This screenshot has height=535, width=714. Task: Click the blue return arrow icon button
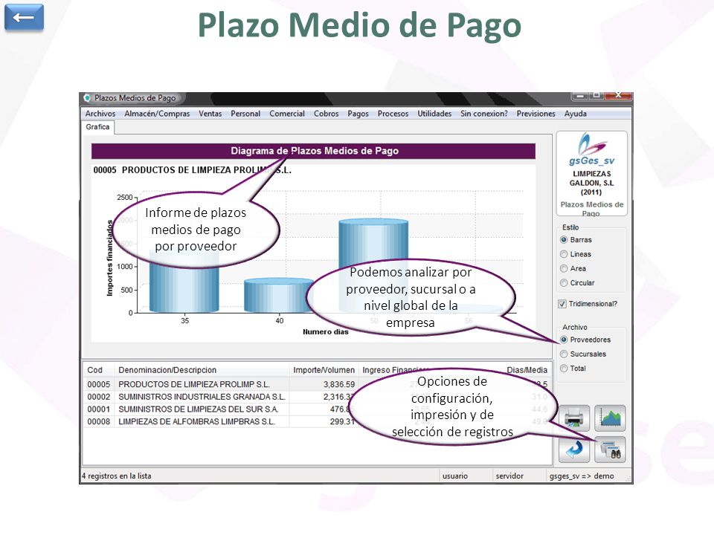point(574,450)
